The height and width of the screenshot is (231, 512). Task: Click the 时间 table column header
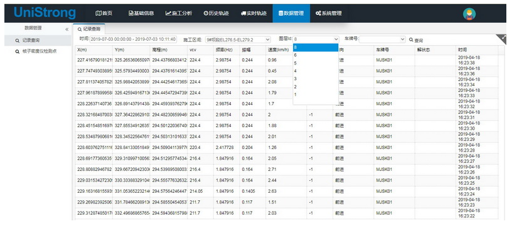[477, 50]
